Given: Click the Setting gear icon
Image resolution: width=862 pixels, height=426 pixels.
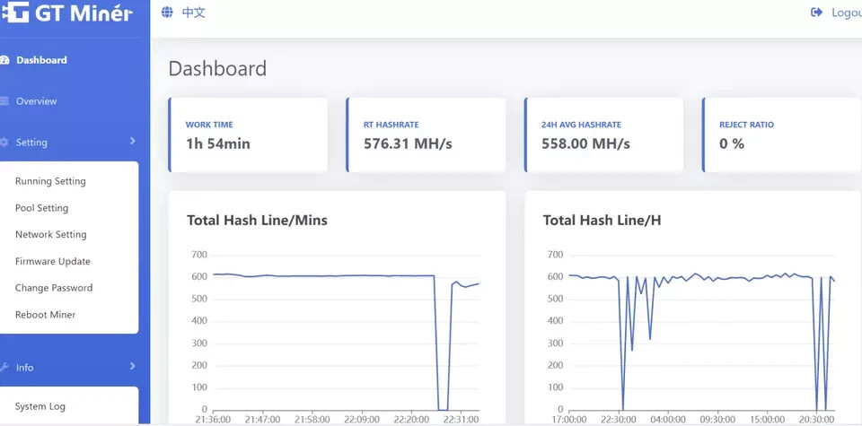Looking at the screenshot, I should pos(4,143).
